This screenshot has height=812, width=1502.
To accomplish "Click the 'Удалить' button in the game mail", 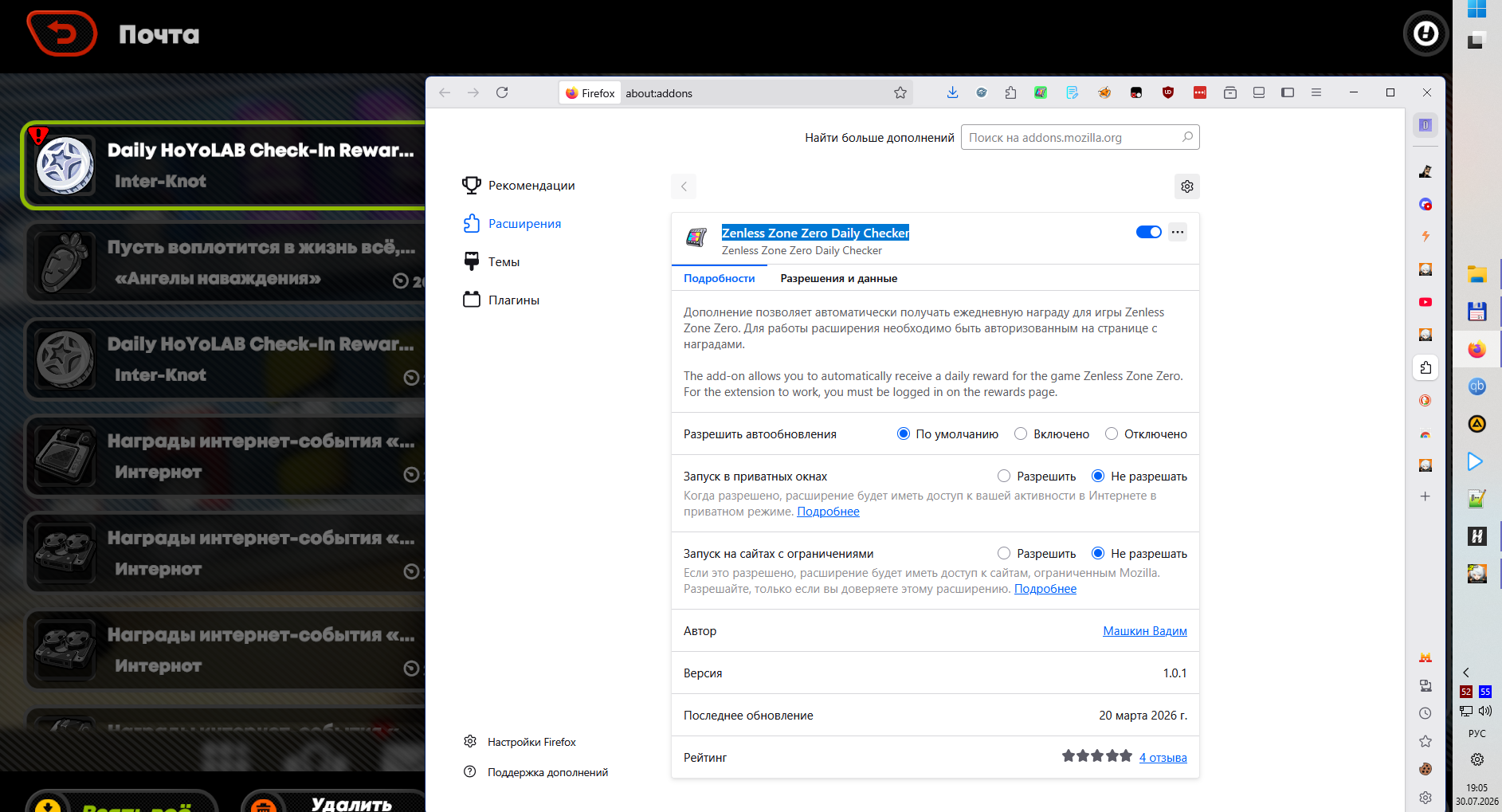I will (x=333, y=802).
